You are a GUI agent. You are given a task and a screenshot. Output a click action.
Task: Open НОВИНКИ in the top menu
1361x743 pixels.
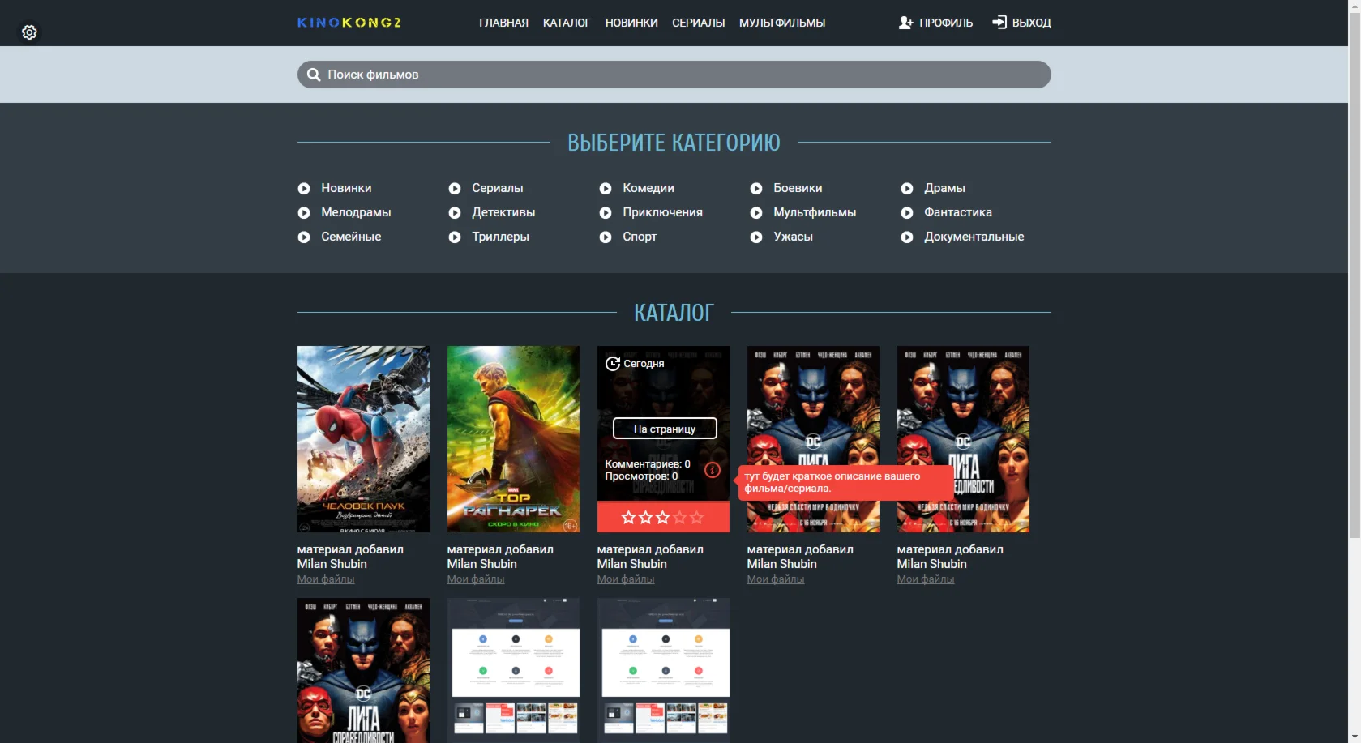coord(631,23)
